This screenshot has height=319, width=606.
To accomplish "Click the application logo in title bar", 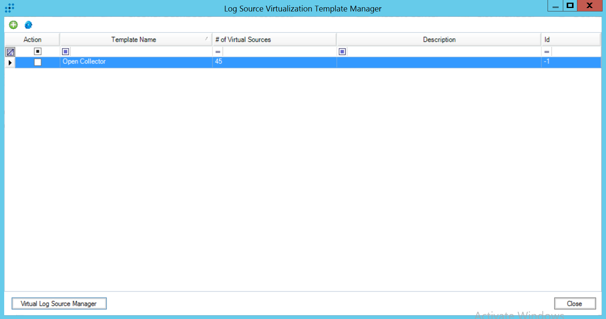I will [10, 8].
